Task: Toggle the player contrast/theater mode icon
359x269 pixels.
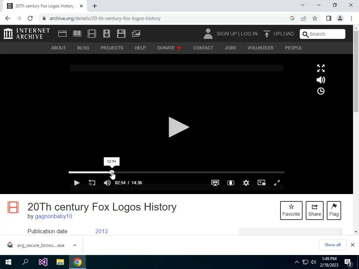Action: click(231, 183)
